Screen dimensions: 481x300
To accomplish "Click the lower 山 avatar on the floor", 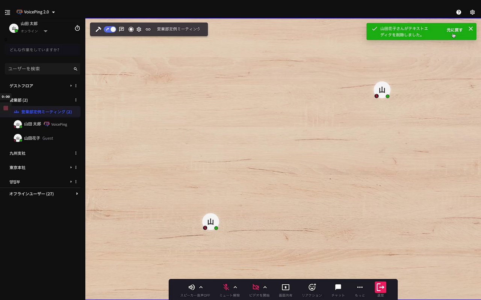I will click(x=210, y=222).
